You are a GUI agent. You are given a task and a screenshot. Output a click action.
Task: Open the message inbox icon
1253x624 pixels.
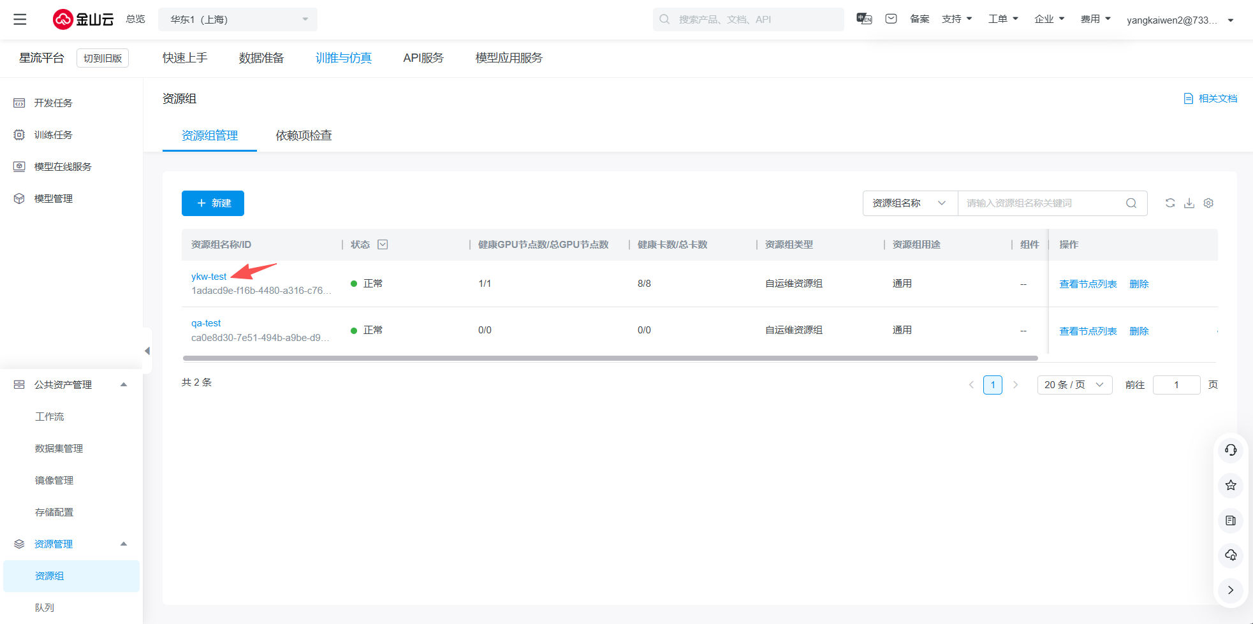point(891,19)
